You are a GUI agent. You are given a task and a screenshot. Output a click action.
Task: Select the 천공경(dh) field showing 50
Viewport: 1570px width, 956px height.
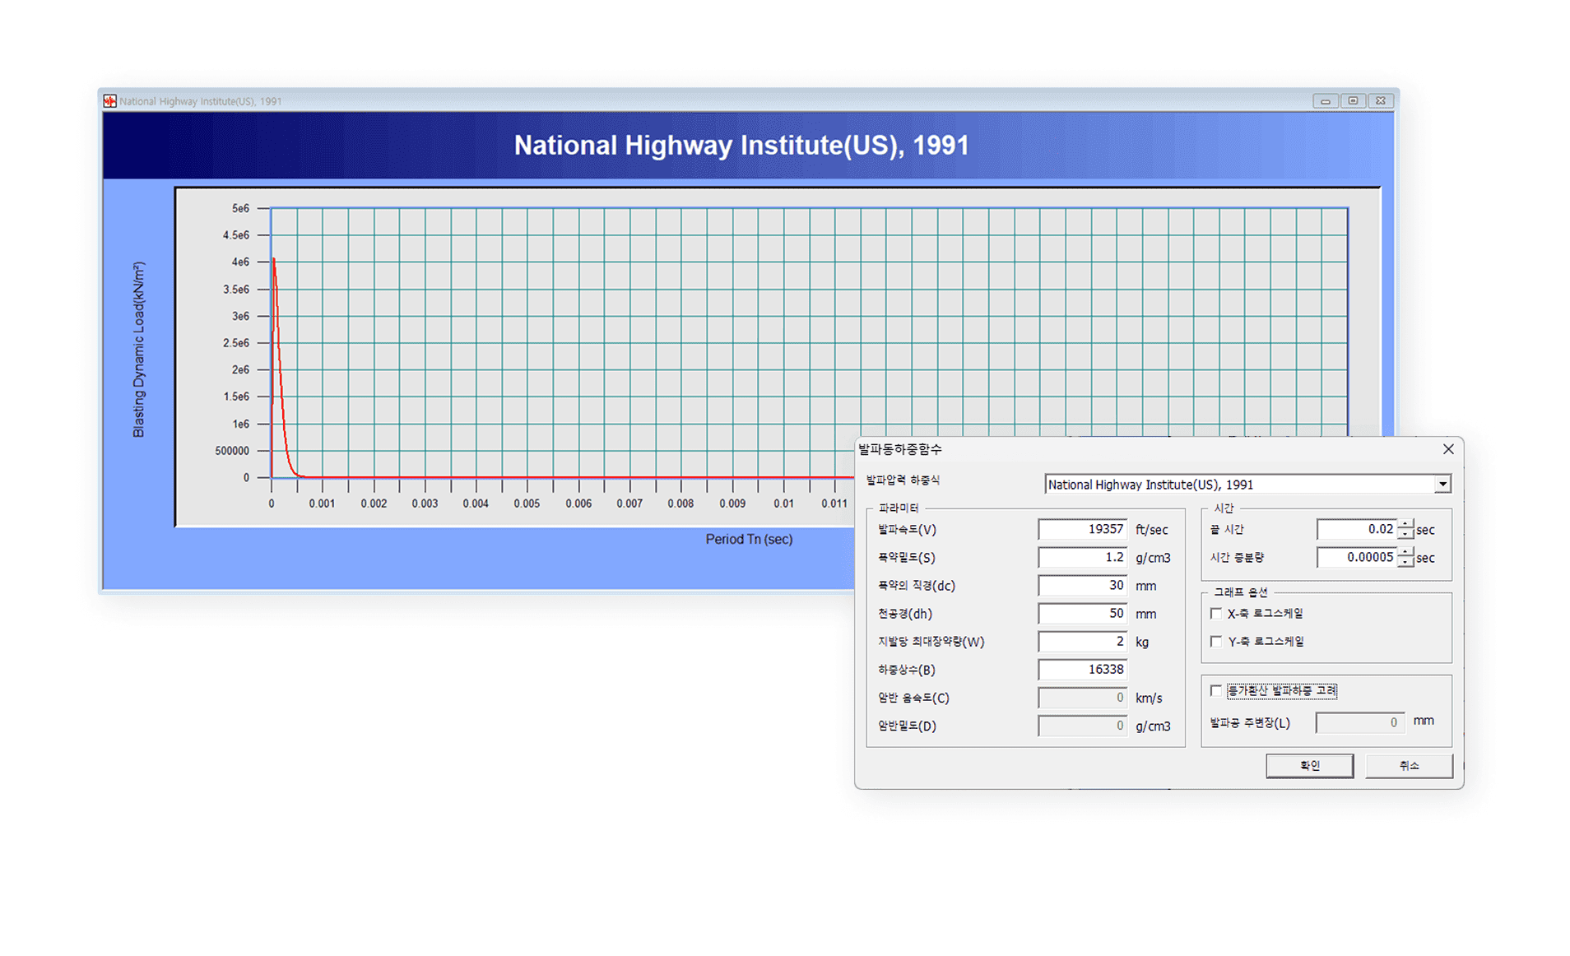(1082, 614)
